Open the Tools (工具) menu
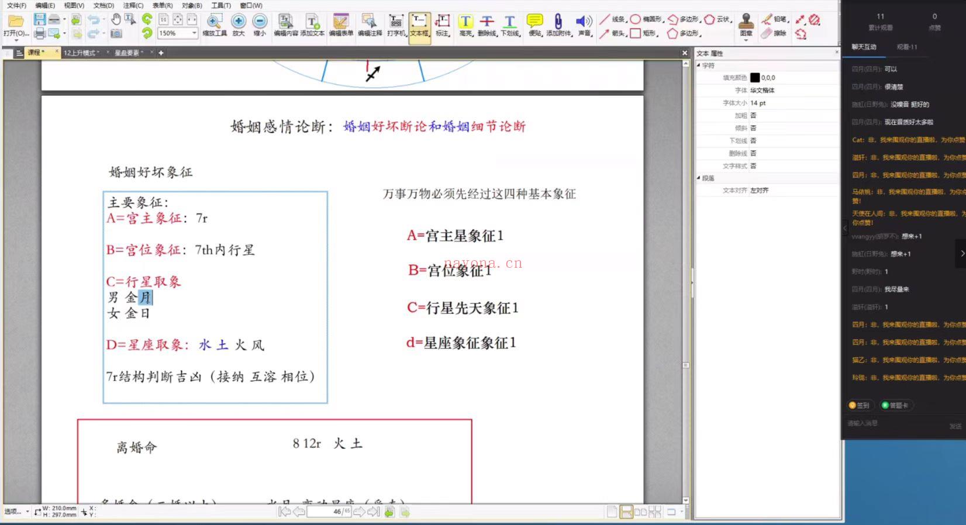The width and height of the screenshot is (966, 525). tap(221, 5)
